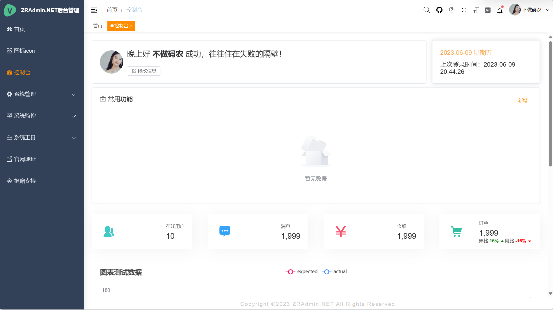Close the 控制台 tab
553x310 pixels.
pyautogui.click(x=131, y=26)
